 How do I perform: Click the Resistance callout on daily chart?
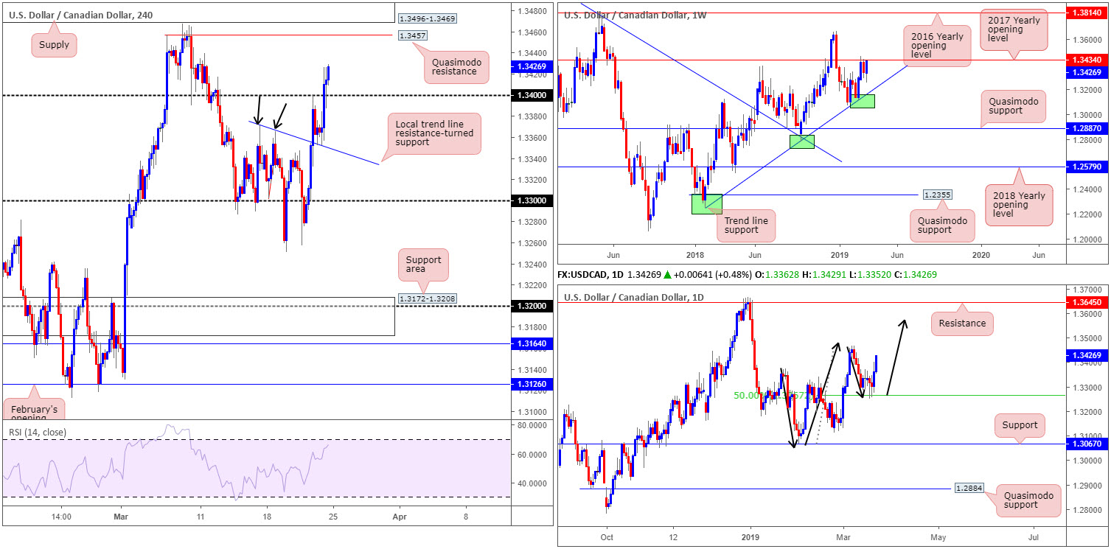point(962,323)
